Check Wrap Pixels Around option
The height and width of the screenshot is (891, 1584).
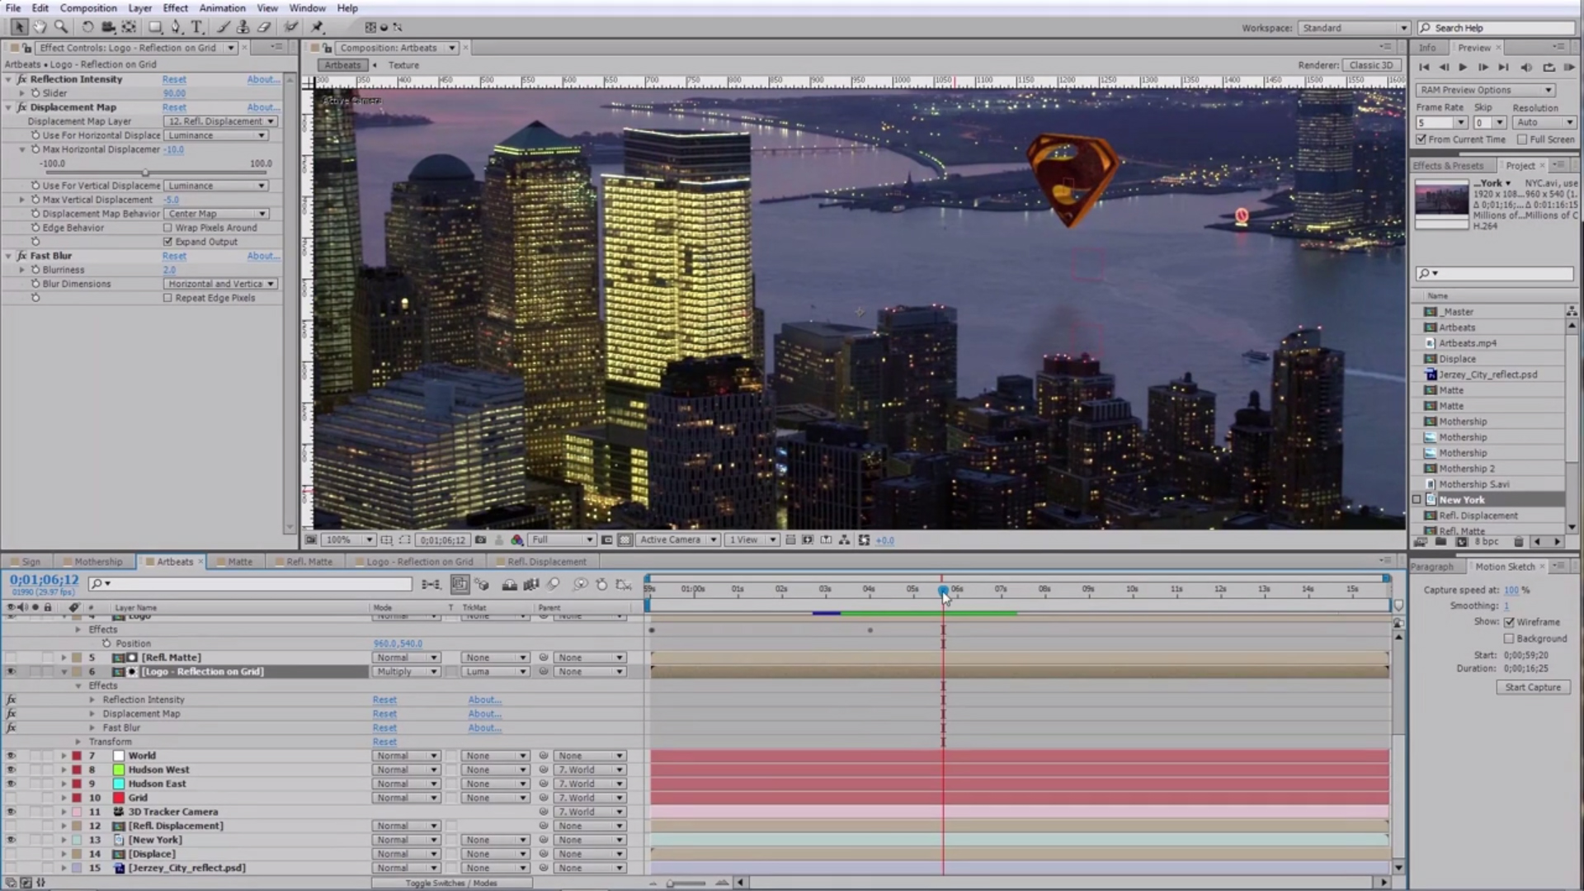point(167,228)
